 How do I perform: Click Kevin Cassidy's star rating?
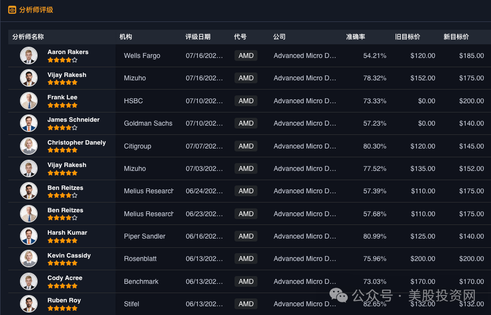point(62,263)
